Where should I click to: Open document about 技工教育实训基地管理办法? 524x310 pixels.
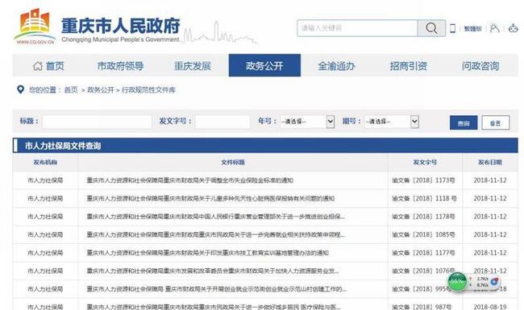tap(207, 253)
